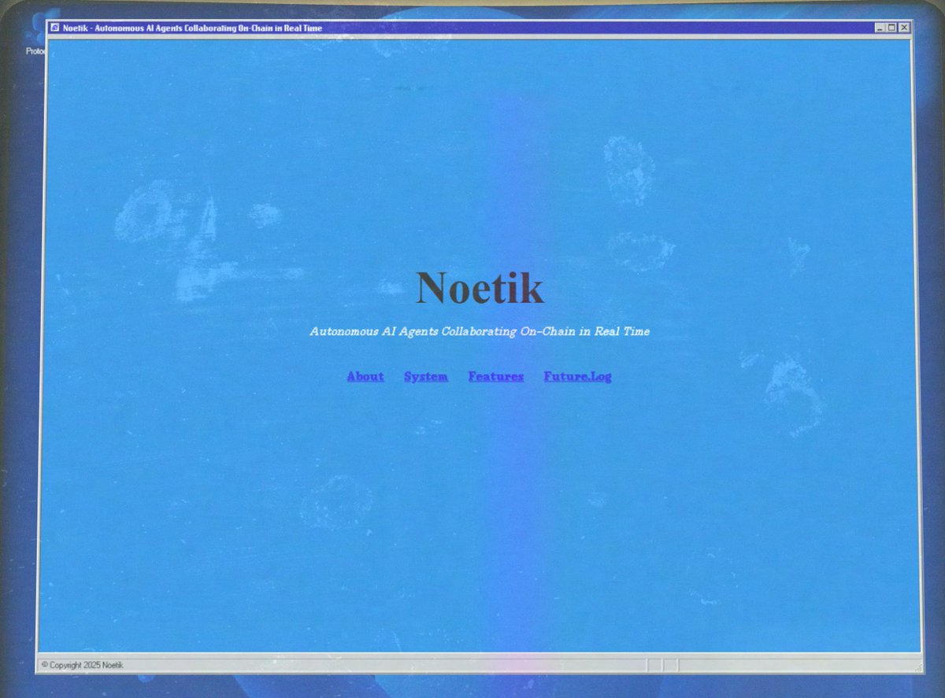
Task: Open the About link
Action: pyautogui.click(x=365, y=376)
